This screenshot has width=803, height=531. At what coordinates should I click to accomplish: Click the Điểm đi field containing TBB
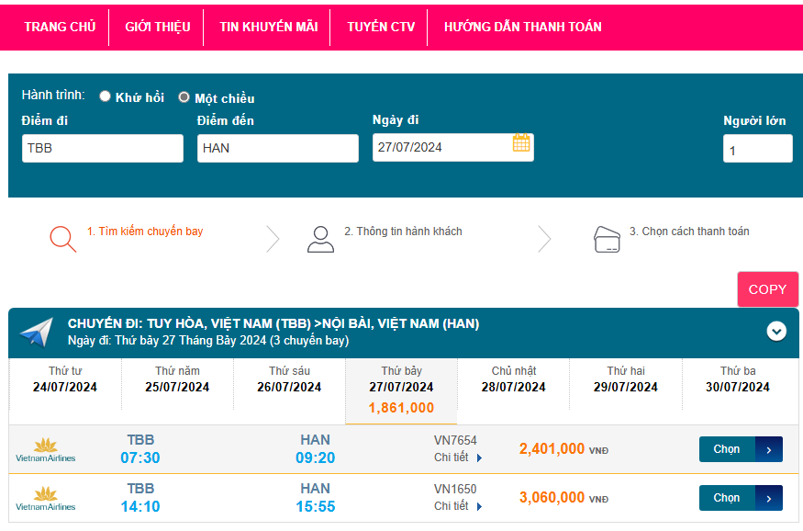pos(103,148)
